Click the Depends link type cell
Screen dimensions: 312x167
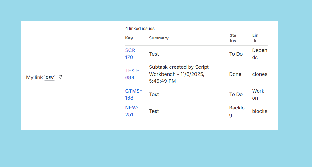259,54
